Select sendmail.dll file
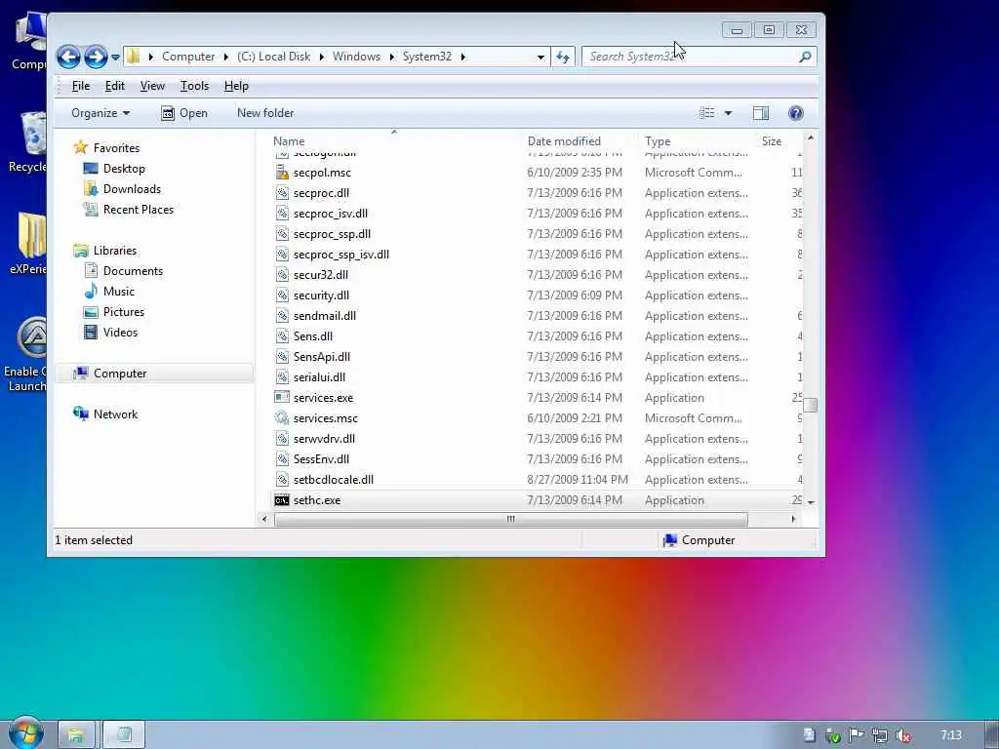Viewport: 999px width, 749px height. pyautogui.click(x=325, y=316)
